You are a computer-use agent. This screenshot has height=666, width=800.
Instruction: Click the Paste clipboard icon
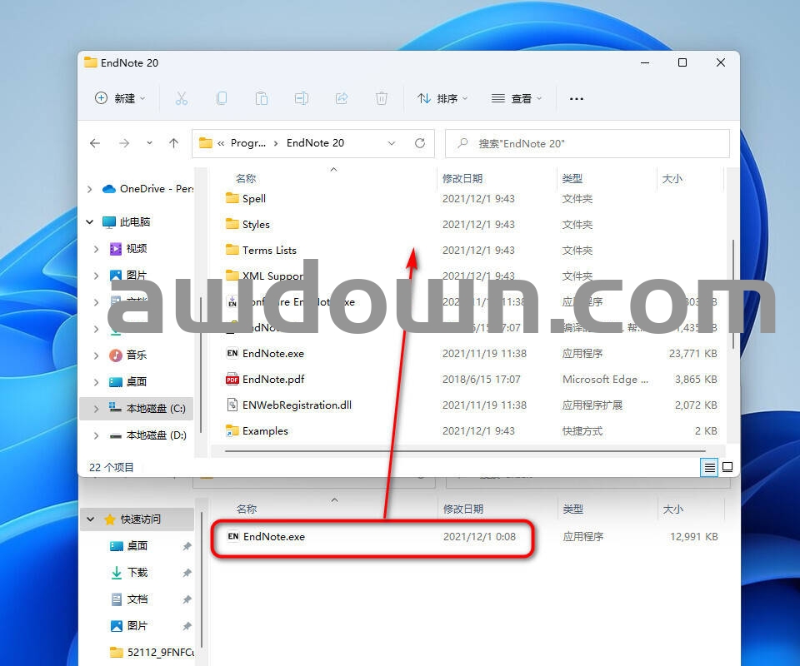pos(261,98)
